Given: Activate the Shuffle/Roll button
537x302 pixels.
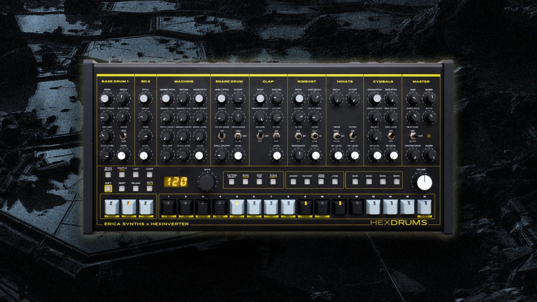Looking at the screenshot, I should pyautogui.click(x=122, y=174).
